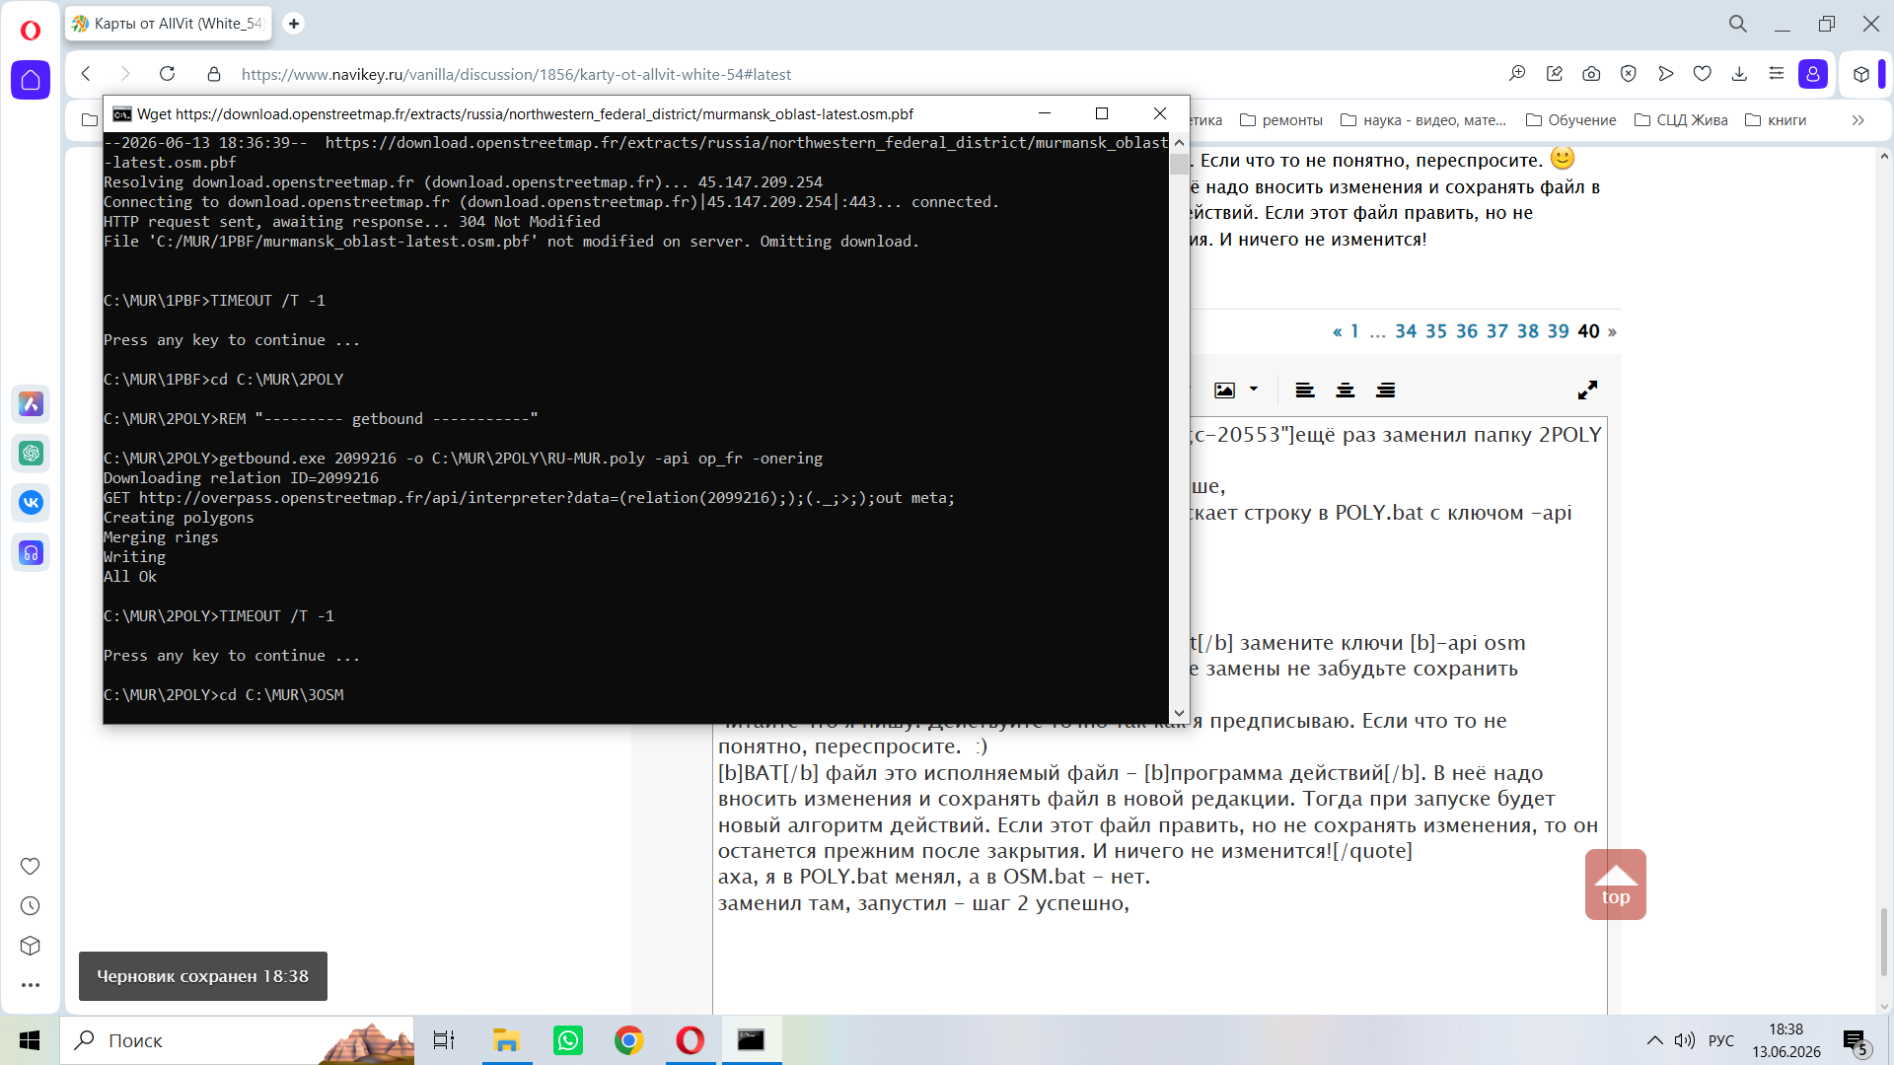Viewport: 1894px width, 1065px height.
Task: Open the Обучение bookmarks folder
Action: click(1571, 120)
